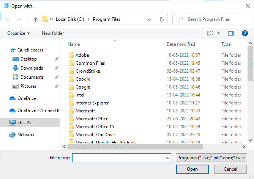
Task: Expand the address bar history dropdown
Action: pyautogui.click(x=149, y=20)
